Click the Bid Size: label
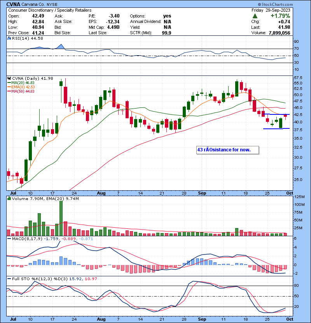 (x=63, y=33)
